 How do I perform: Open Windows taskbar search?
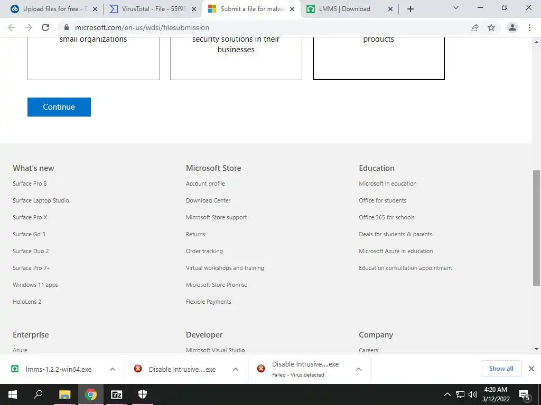38,394
